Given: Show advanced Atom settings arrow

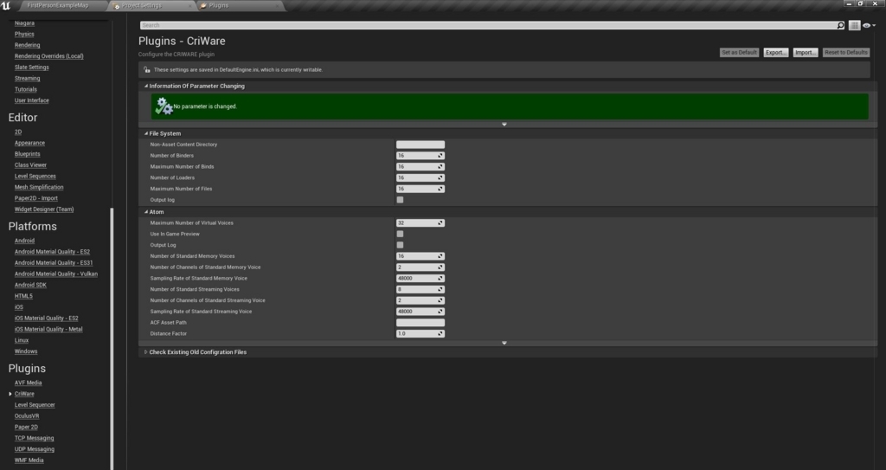Looking at the screenshot, I should [x=504, y=343].
